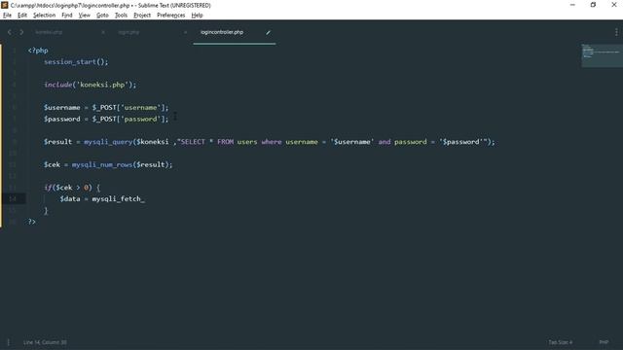This screenshot has height=350, width=623.
Task: Close the login.php tab
Action: click(x=185, y=32)
